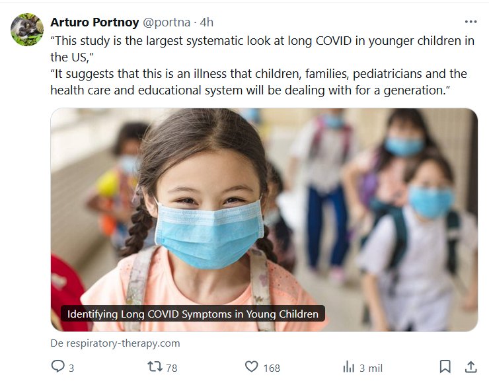Click the 3 replies count

click(71, 368)
